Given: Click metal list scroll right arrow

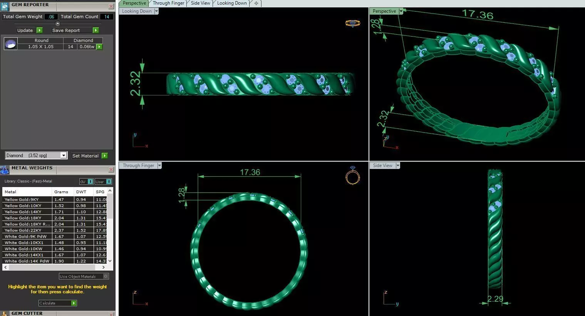Looking at the screenshot, I should [x=103, y=267].
